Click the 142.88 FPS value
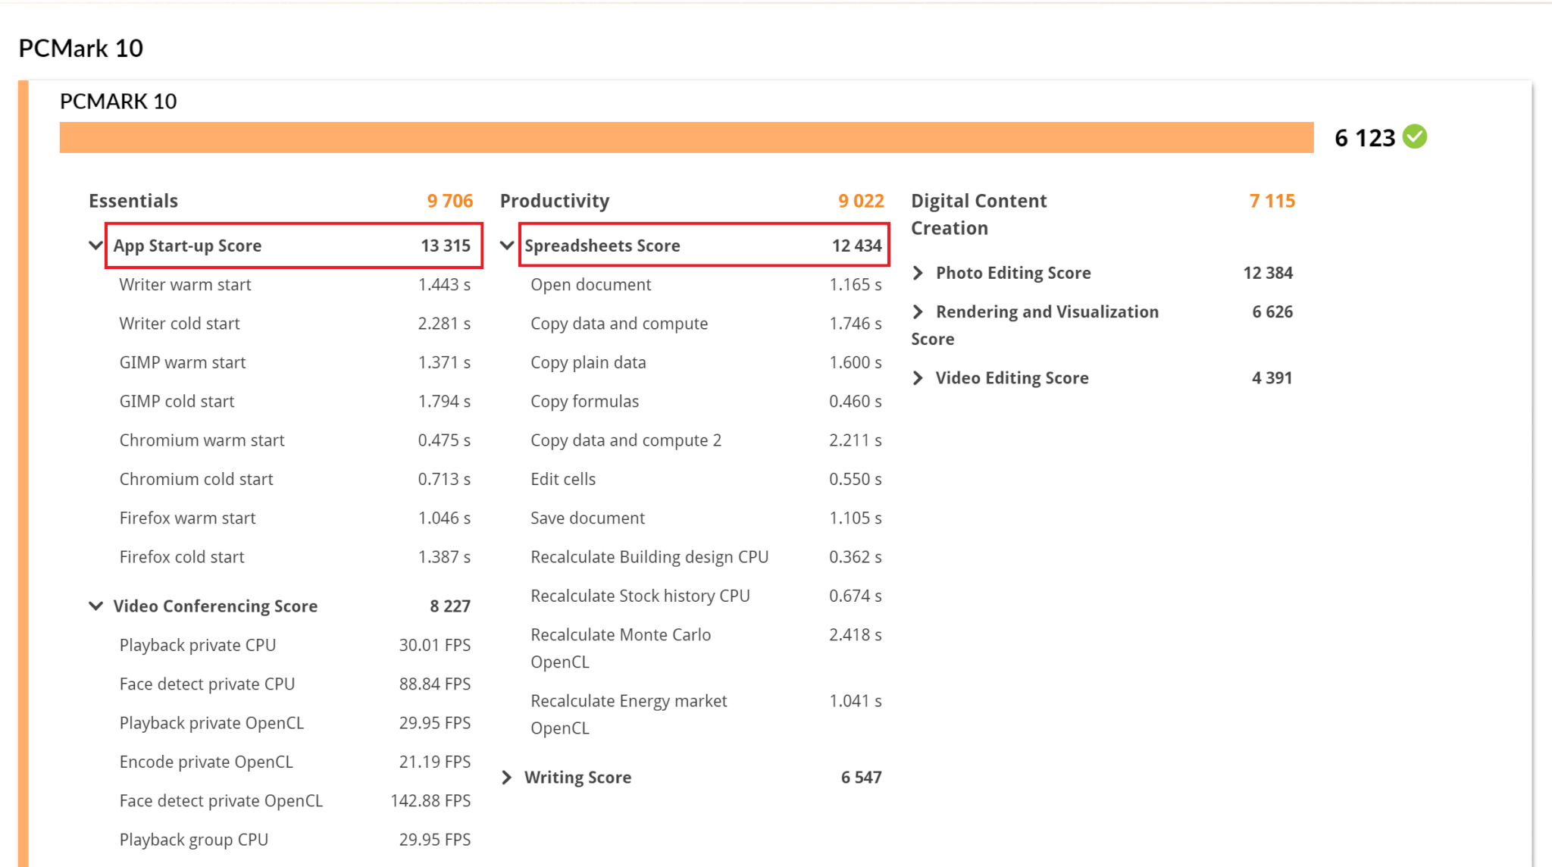Image resolution: width=1552 pixels, height=867 pixels. point(430,801)
